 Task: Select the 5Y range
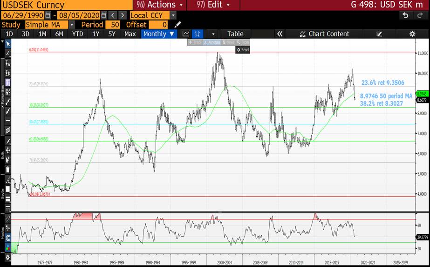[x=112, y=34]
